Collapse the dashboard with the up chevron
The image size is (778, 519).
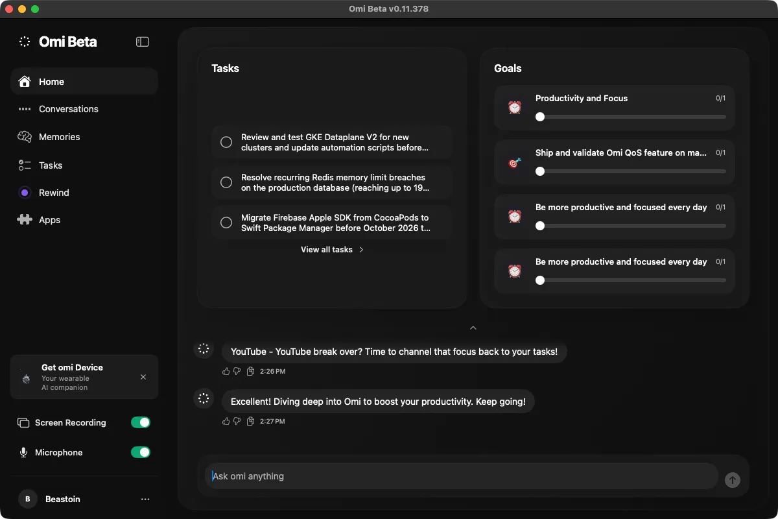[473, 328]
